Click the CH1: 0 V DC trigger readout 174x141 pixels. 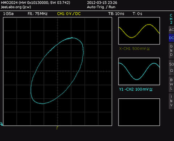click(69, 14)
